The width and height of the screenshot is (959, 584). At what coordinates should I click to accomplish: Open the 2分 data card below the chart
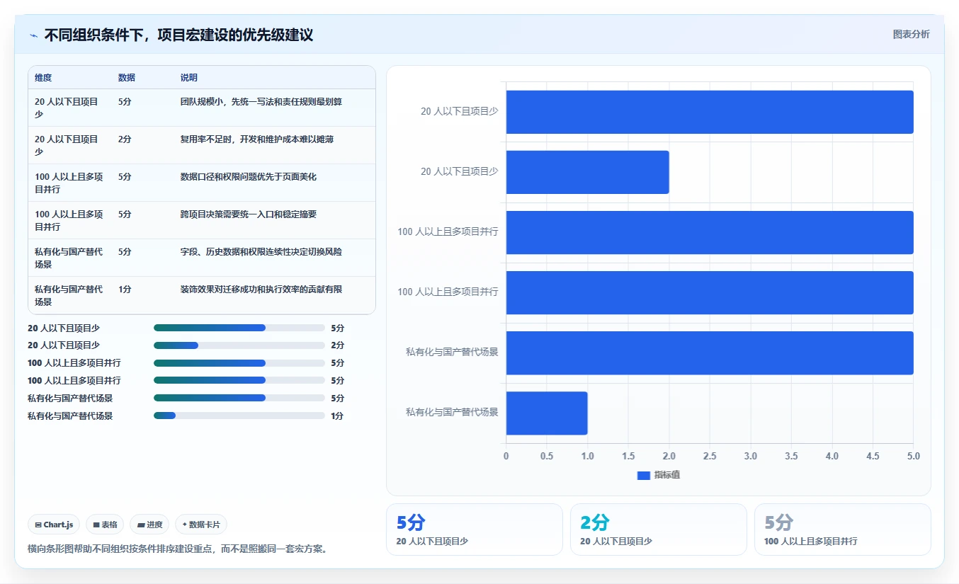659,529
